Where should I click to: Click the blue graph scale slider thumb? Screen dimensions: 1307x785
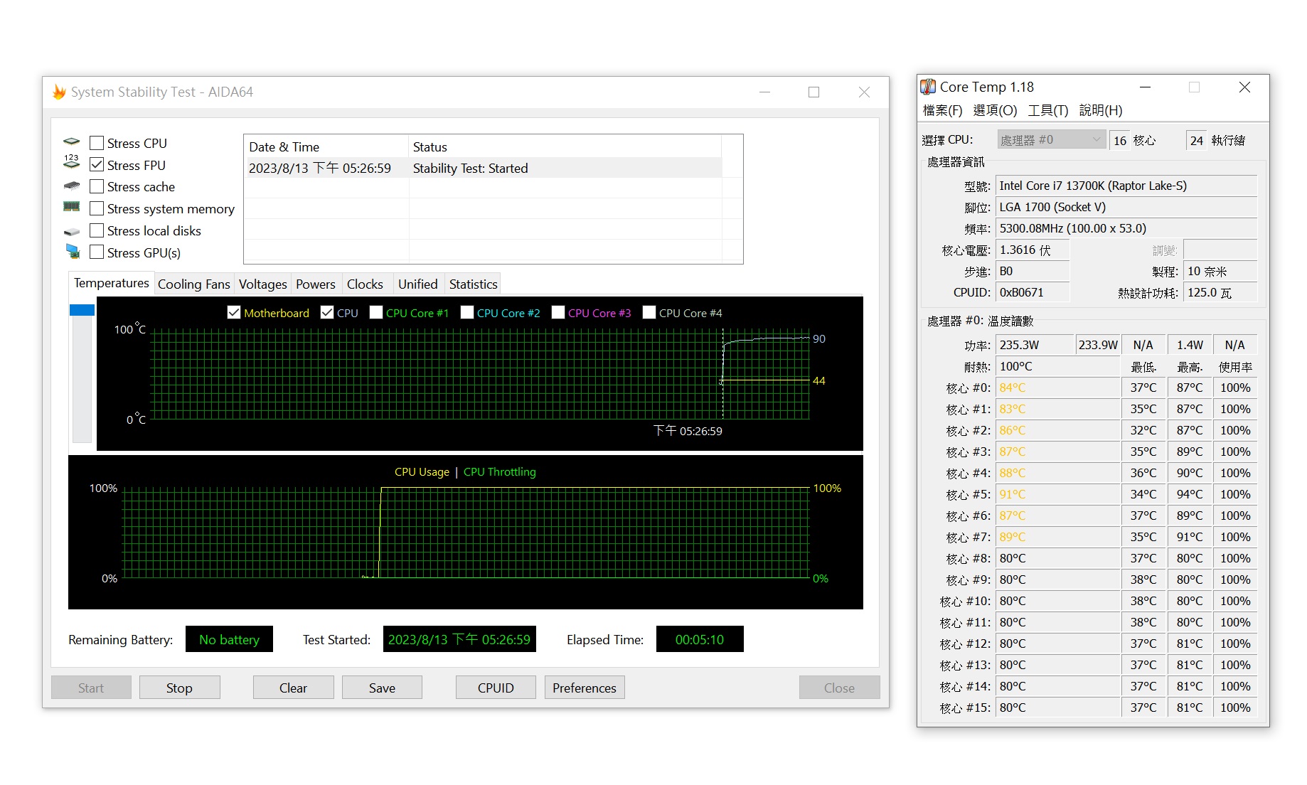(82, 310)
